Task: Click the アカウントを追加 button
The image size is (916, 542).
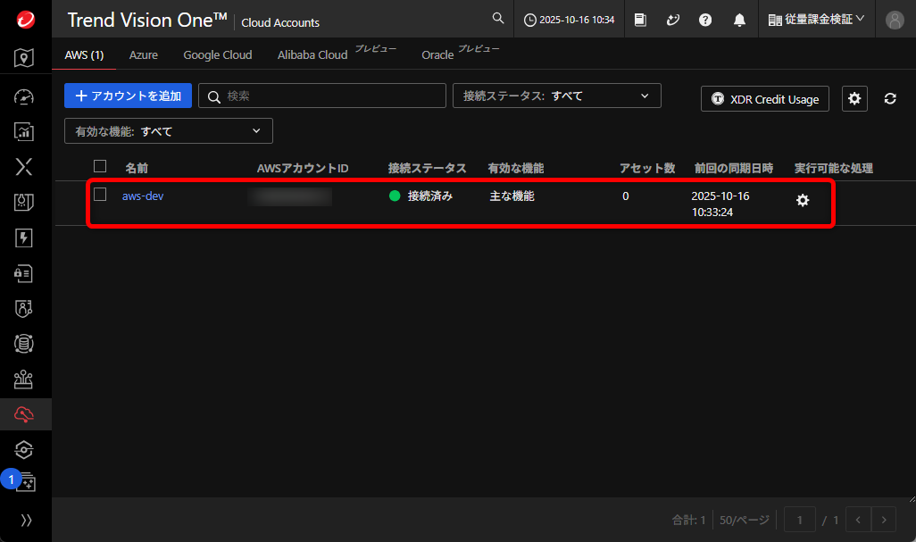Action: 128,96
